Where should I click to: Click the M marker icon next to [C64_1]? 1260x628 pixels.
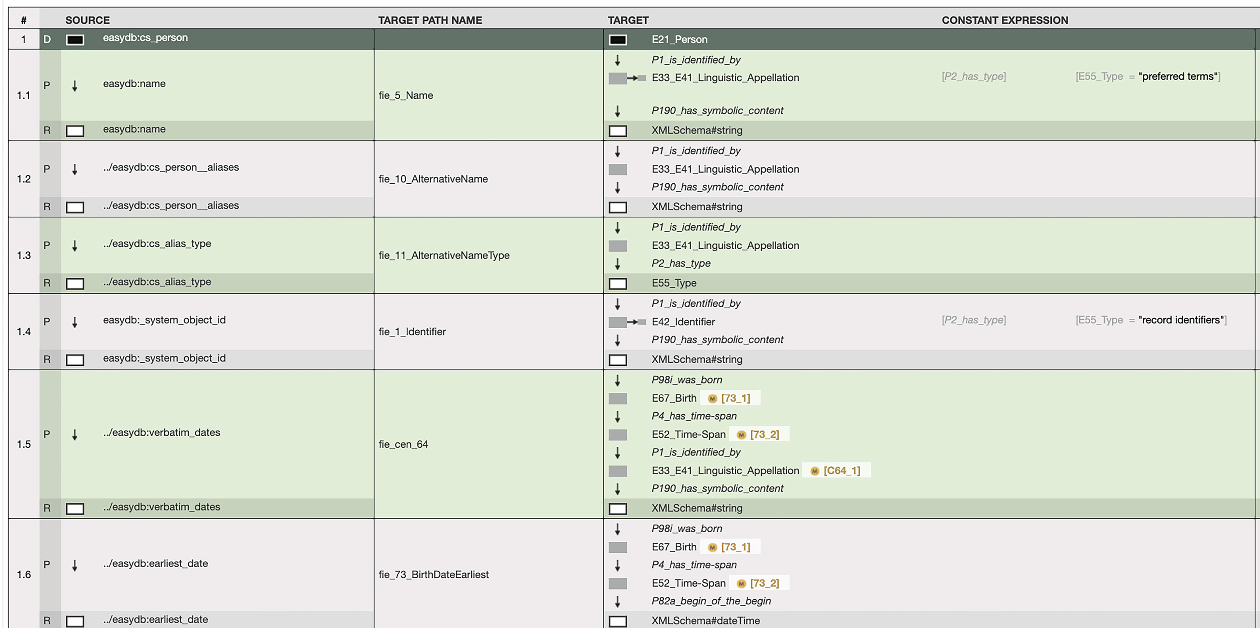[x=815, y=471]
